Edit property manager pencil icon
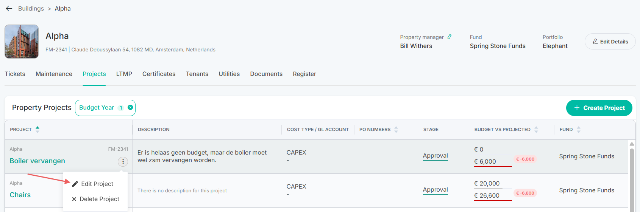Viewport: 640px width, 212px height. [450, 37]
